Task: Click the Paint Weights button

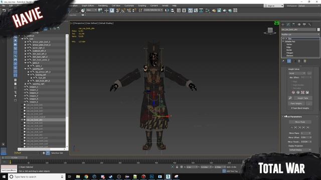Action: click(x=296, y=103)
